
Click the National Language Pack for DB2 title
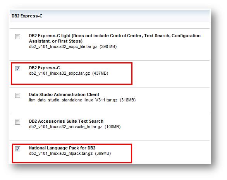[62, 148]
